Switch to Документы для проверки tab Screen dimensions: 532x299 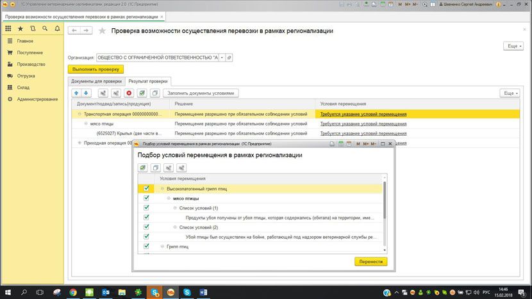[x=96, y=81]
